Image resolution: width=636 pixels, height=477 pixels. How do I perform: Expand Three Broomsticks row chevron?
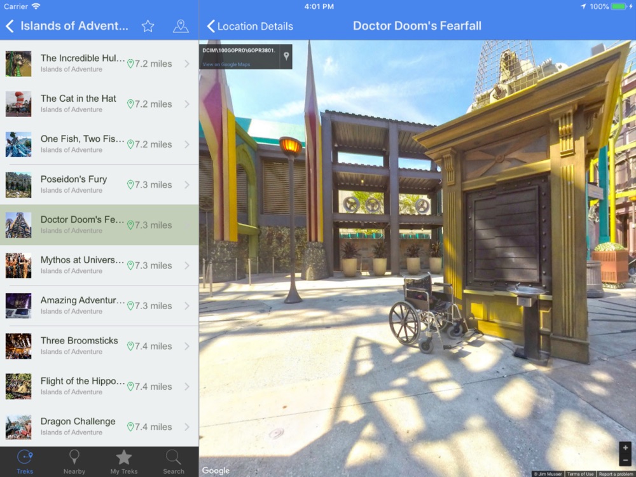[187, 346]
